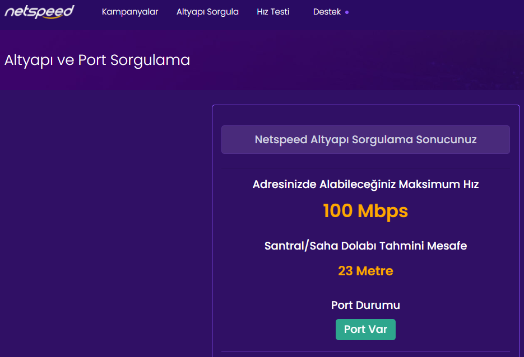The width and height of the screenshot is (524, 357).
Task: Click the Adresinizde Alabileceğiniz Maksimum Hız label
Action: coord(365,184)
